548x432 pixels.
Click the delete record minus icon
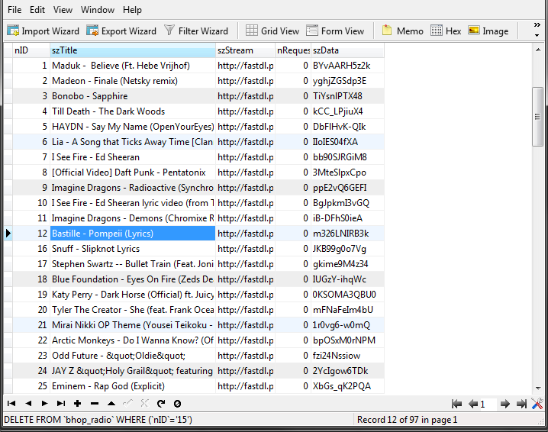[x=95, y=403]
